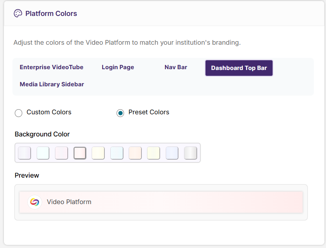
Task: Choose the pale mint background swatch
Action: (x=43, y=153)
